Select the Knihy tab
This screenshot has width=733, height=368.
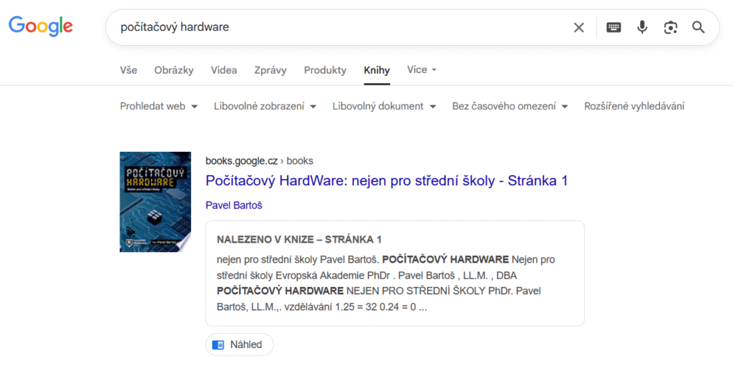pos(377,70)
